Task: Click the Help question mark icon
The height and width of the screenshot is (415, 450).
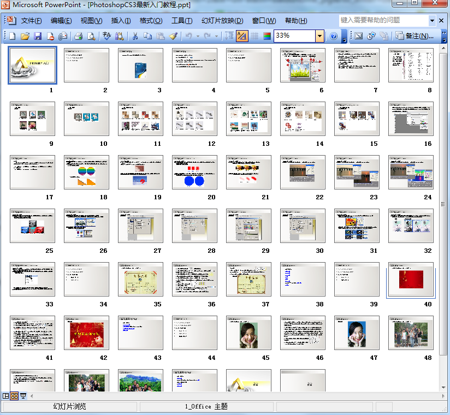Action: point(334,36)
